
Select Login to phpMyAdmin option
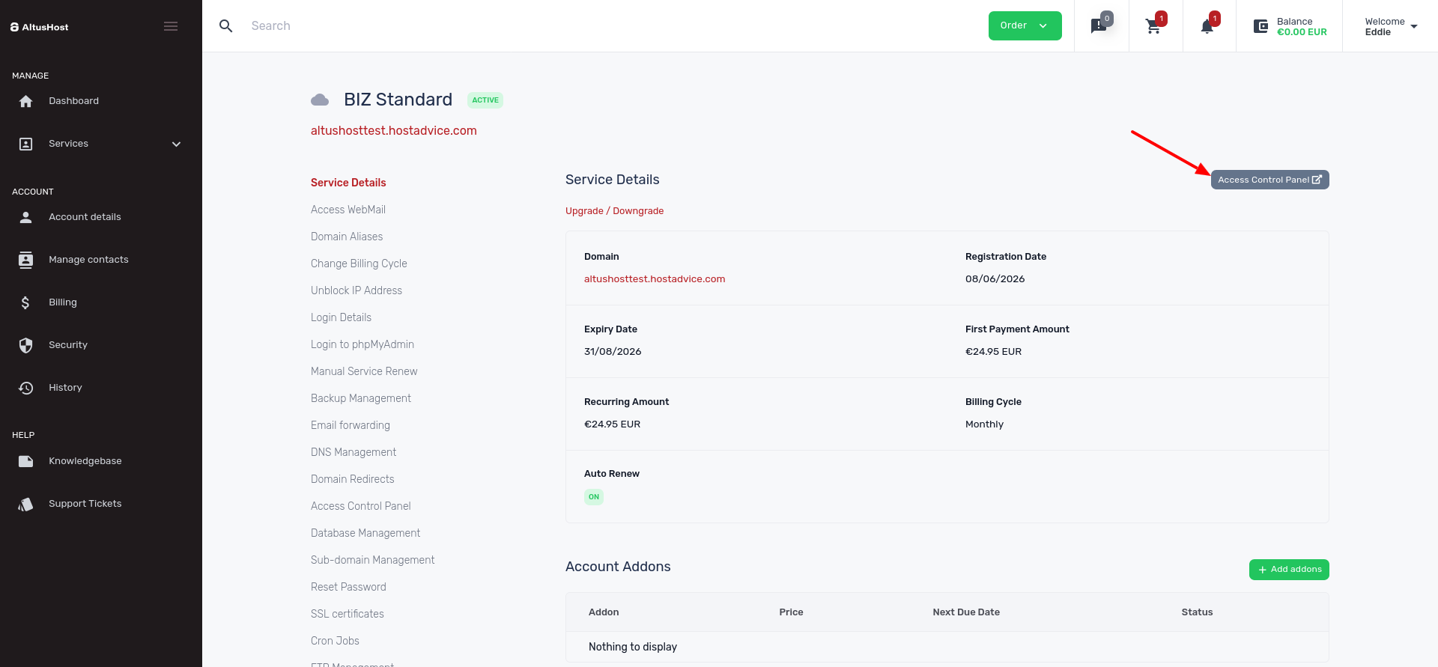pos(362,344)
